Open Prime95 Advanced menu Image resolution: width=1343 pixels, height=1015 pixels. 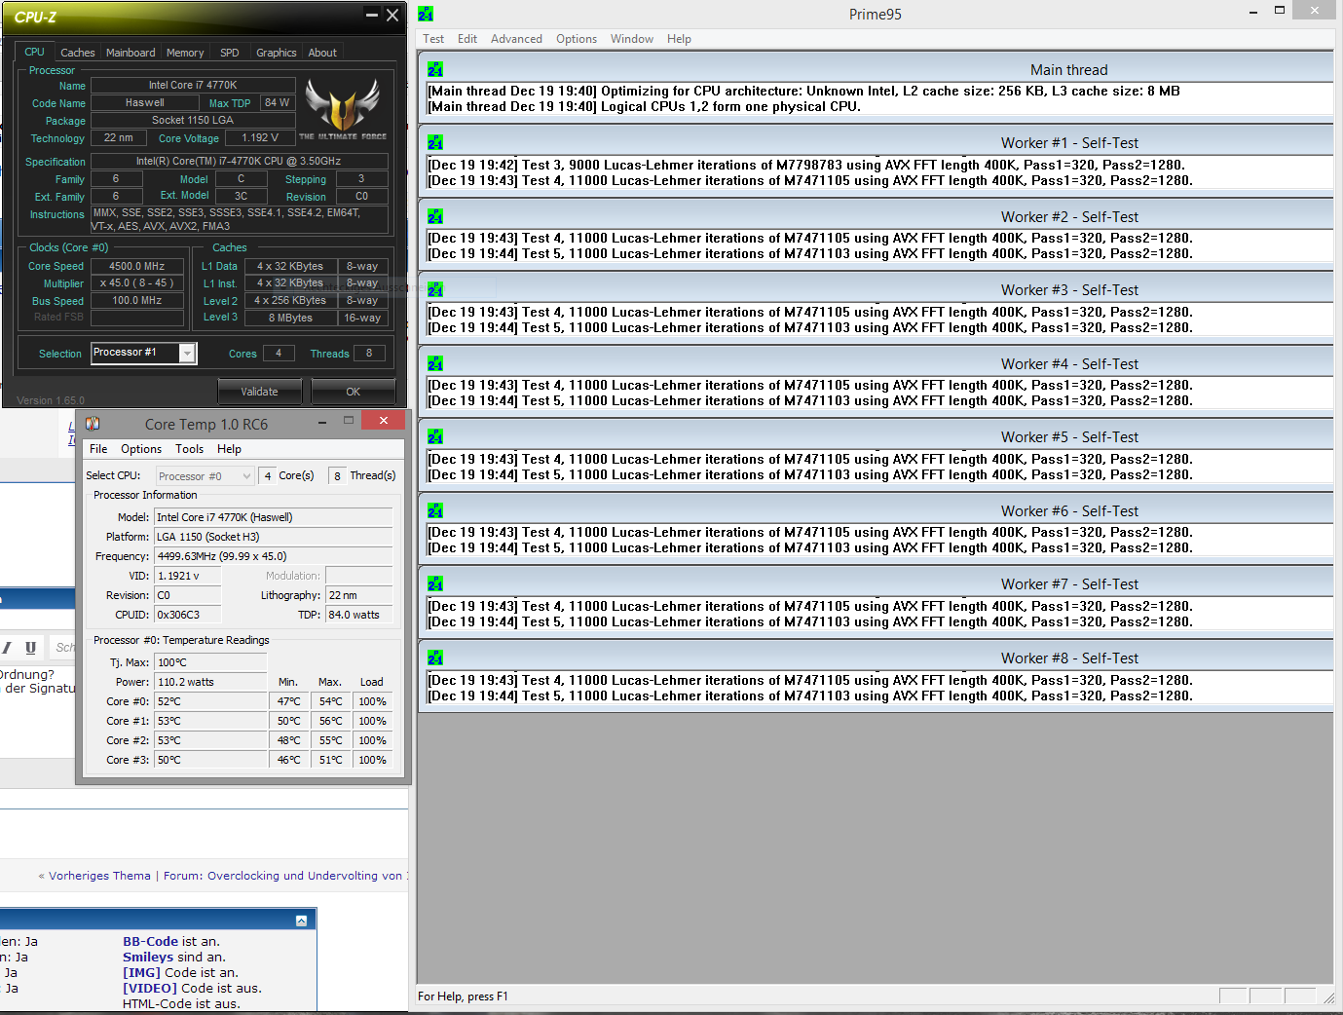click(516, 39)
